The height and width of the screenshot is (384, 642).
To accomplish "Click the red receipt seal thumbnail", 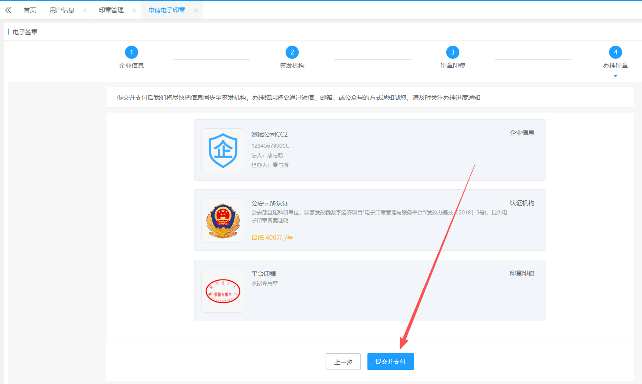I will pos(223,291).
